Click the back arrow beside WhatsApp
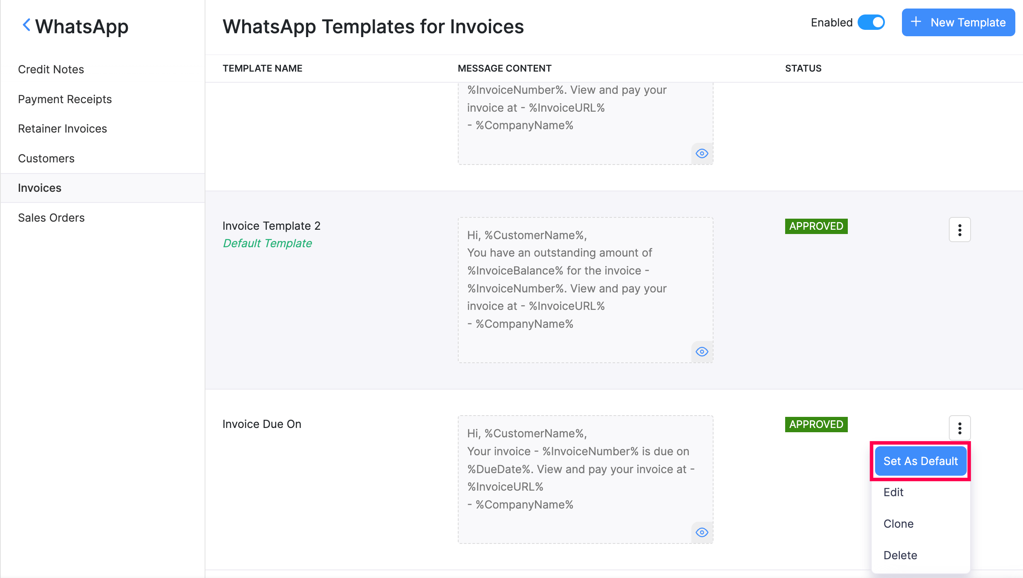The height and width of the screenshot is (578, 1023). coord(26,25)
